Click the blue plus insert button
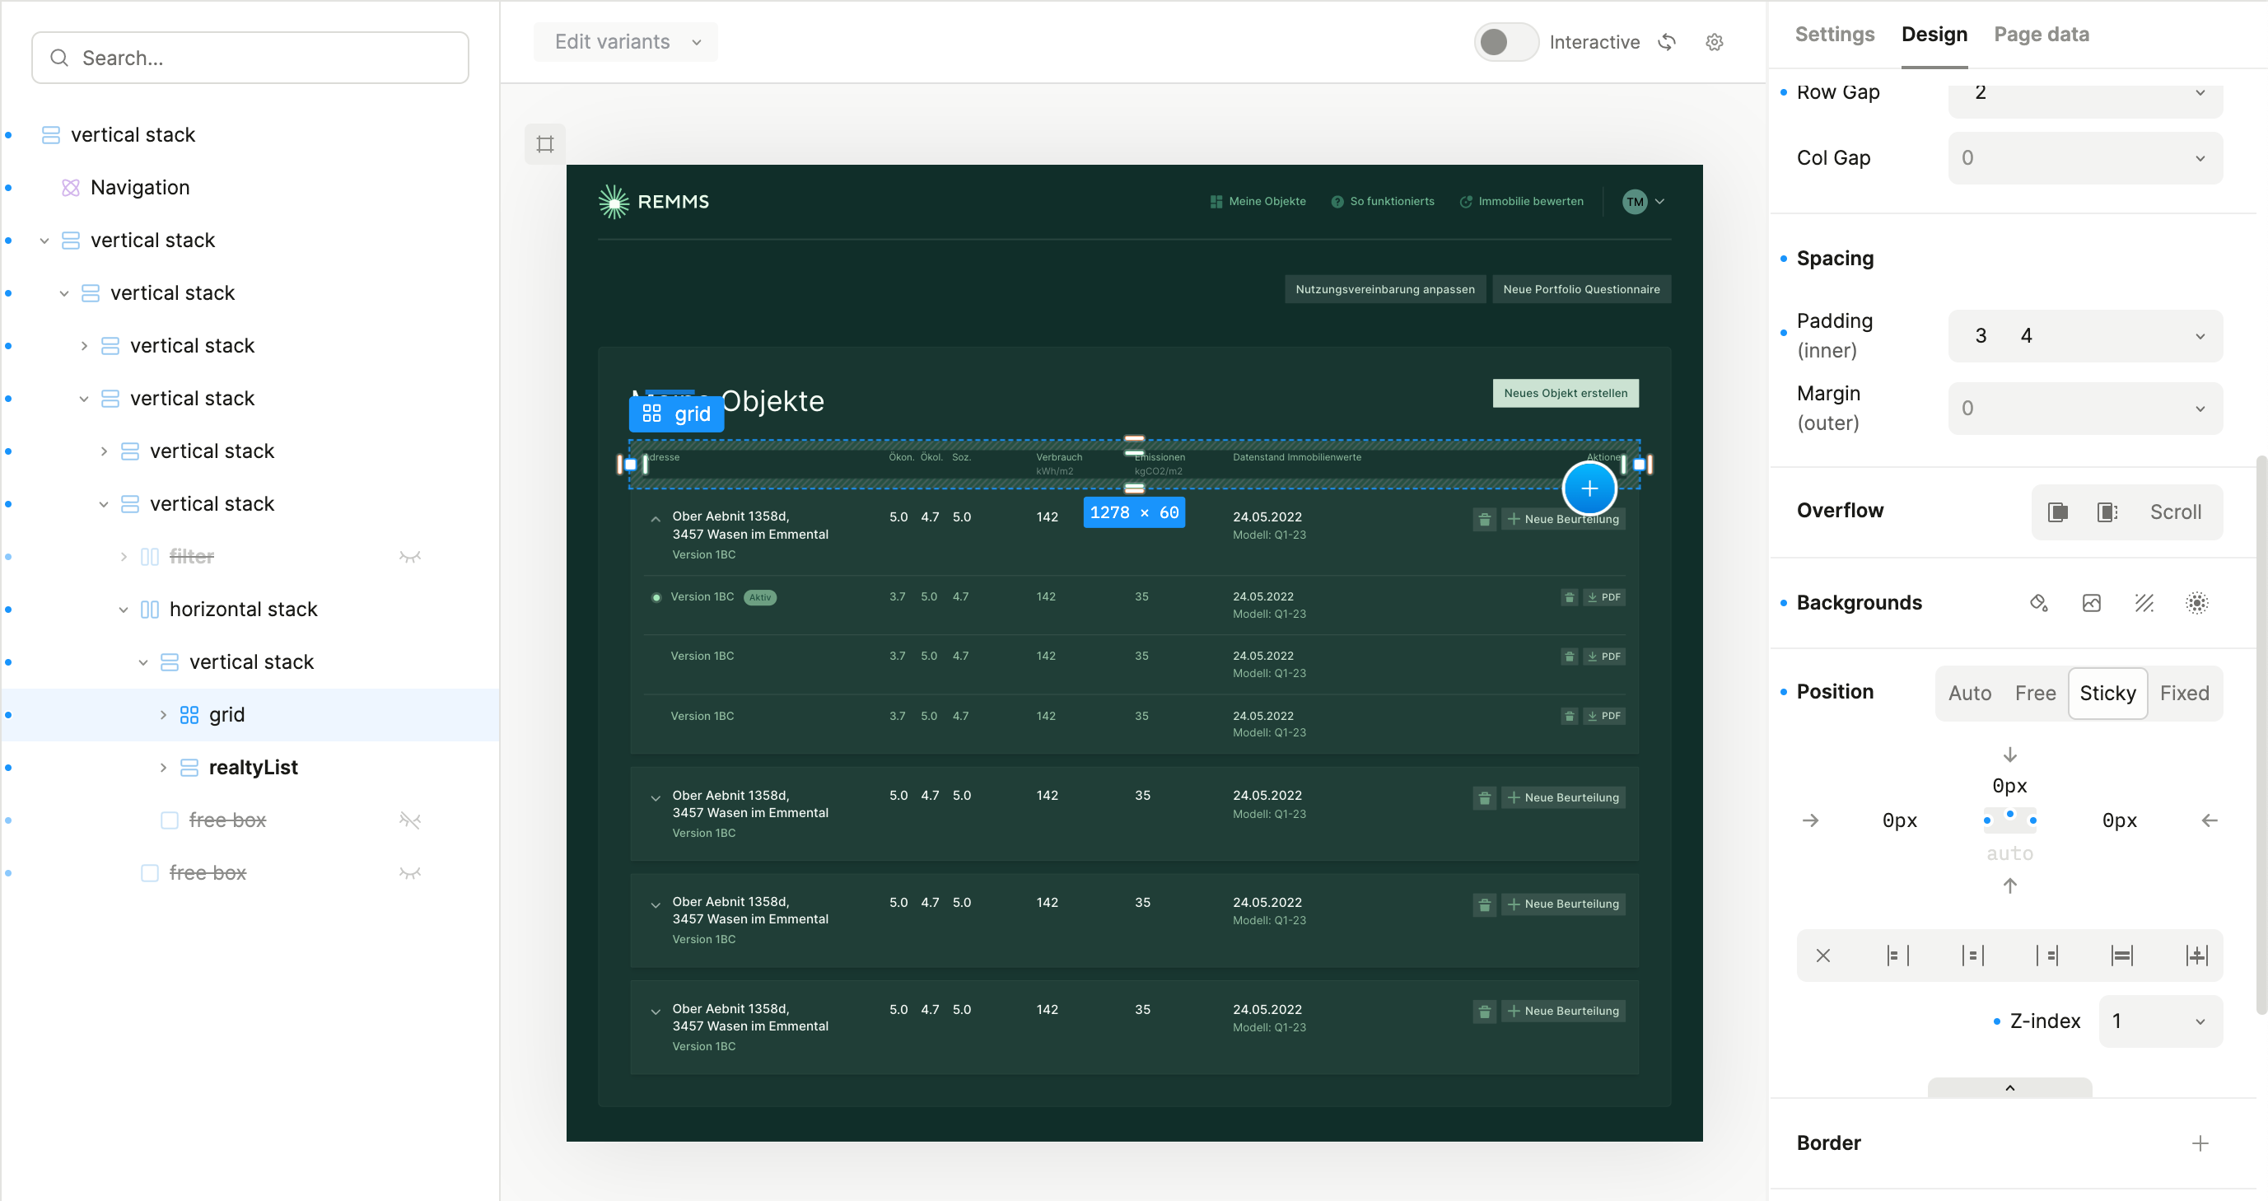Viewport: 2268px width, 1201px height. pyautogui.click(x=1589, y=488)
